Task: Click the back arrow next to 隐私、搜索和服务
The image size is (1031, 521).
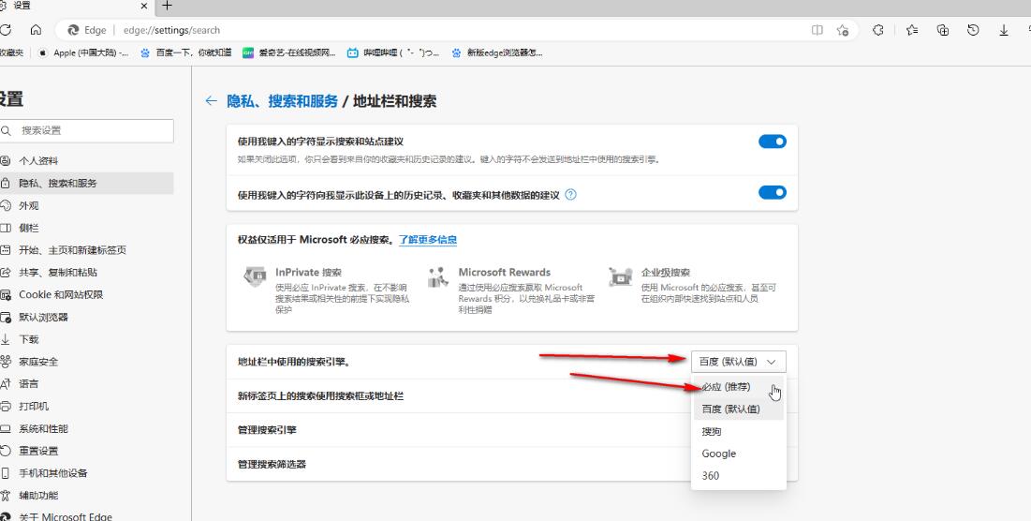Action: coord(211,100)
